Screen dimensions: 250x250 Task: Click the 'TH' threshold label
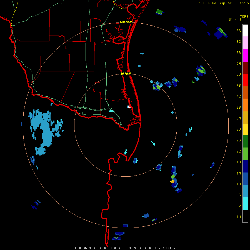coord(239,217)
